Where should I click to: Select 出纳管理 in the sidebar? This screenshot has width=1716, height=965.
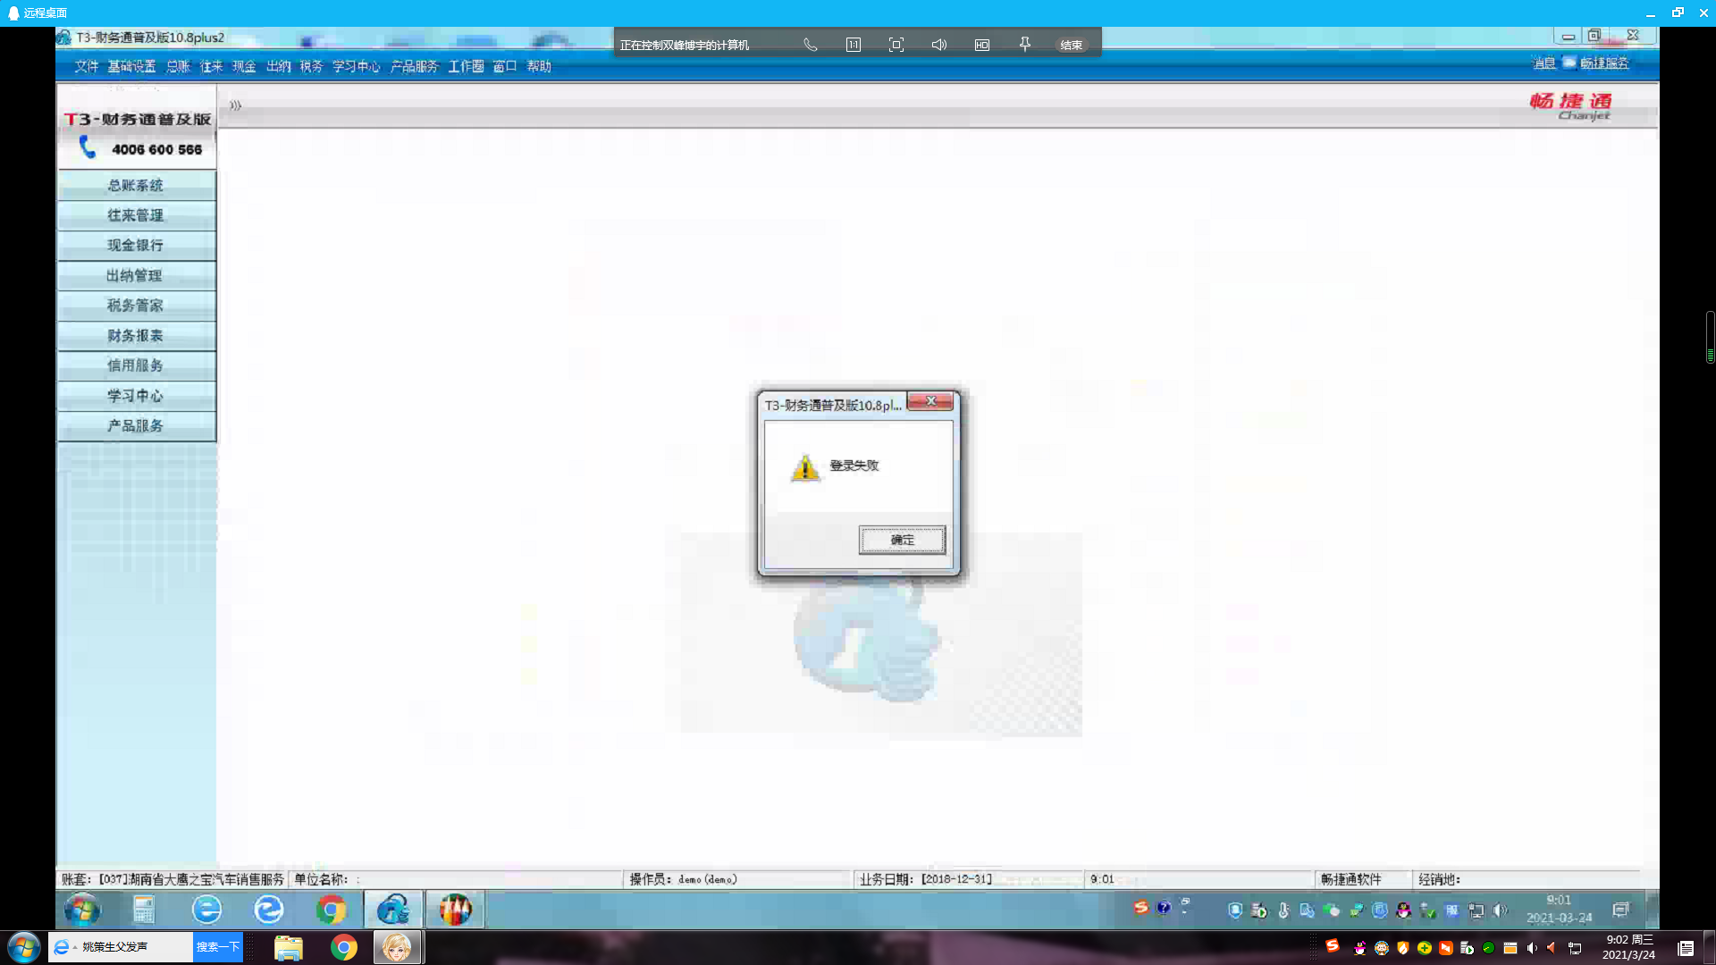(136, 275)
